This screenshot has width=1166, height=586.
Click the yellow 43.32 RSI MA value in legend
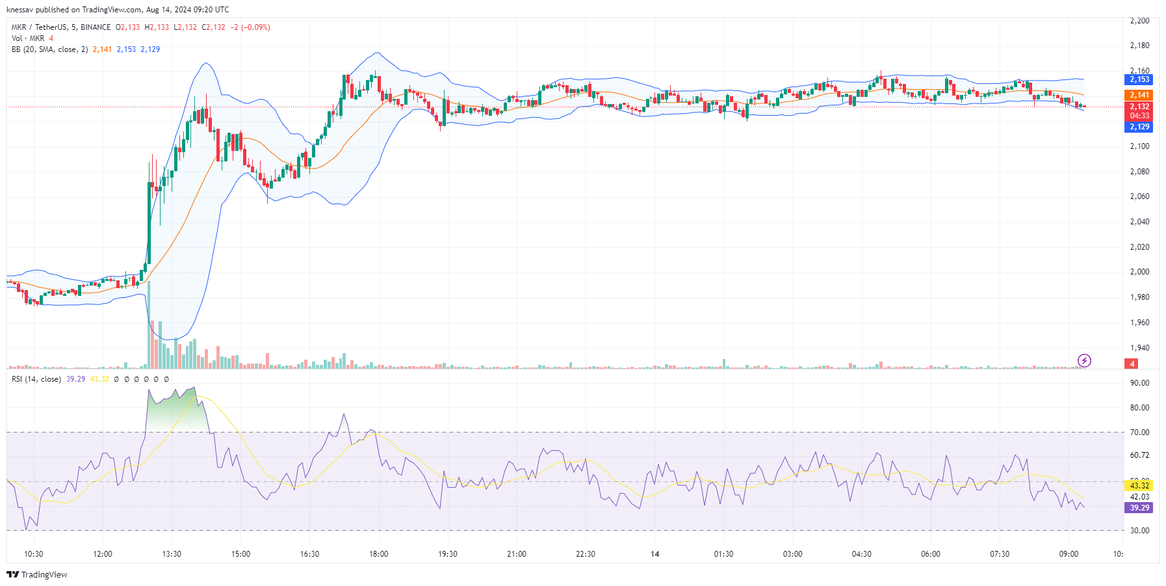tap(99, 379)
